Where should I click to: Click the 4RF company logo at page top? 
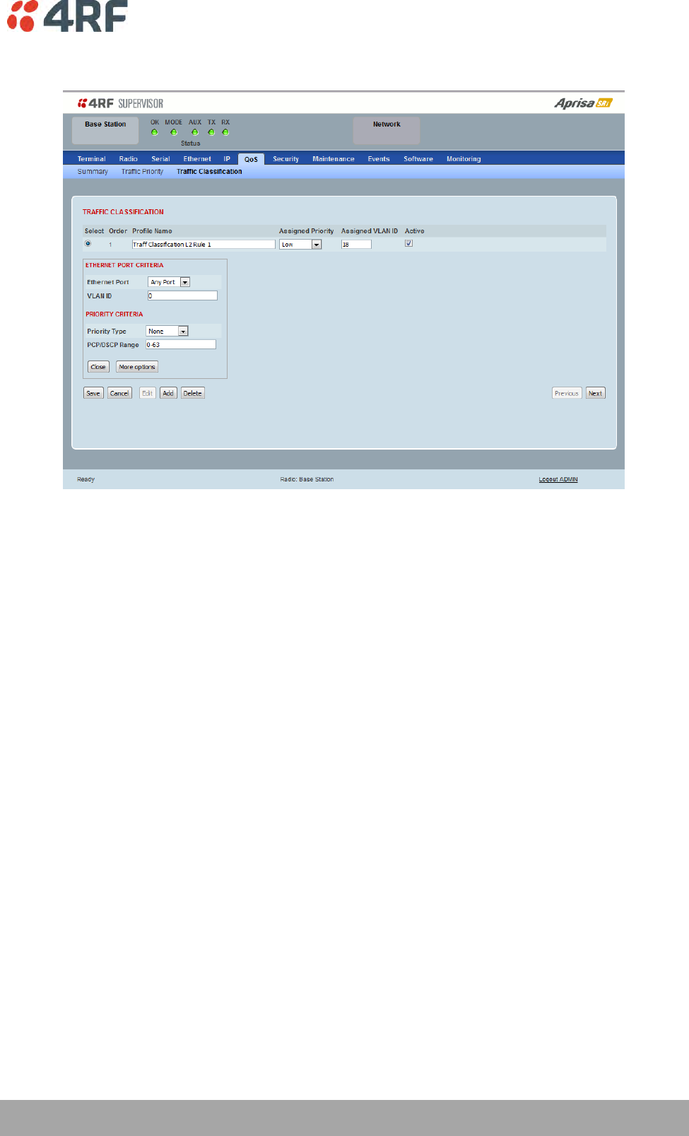[67, 16]
